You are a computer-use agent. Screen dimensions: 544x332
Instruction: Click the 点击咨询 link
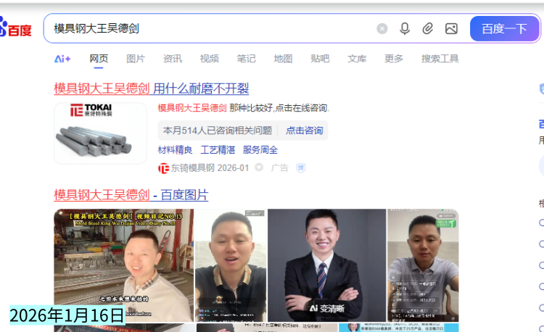click(x=304, y=130)
